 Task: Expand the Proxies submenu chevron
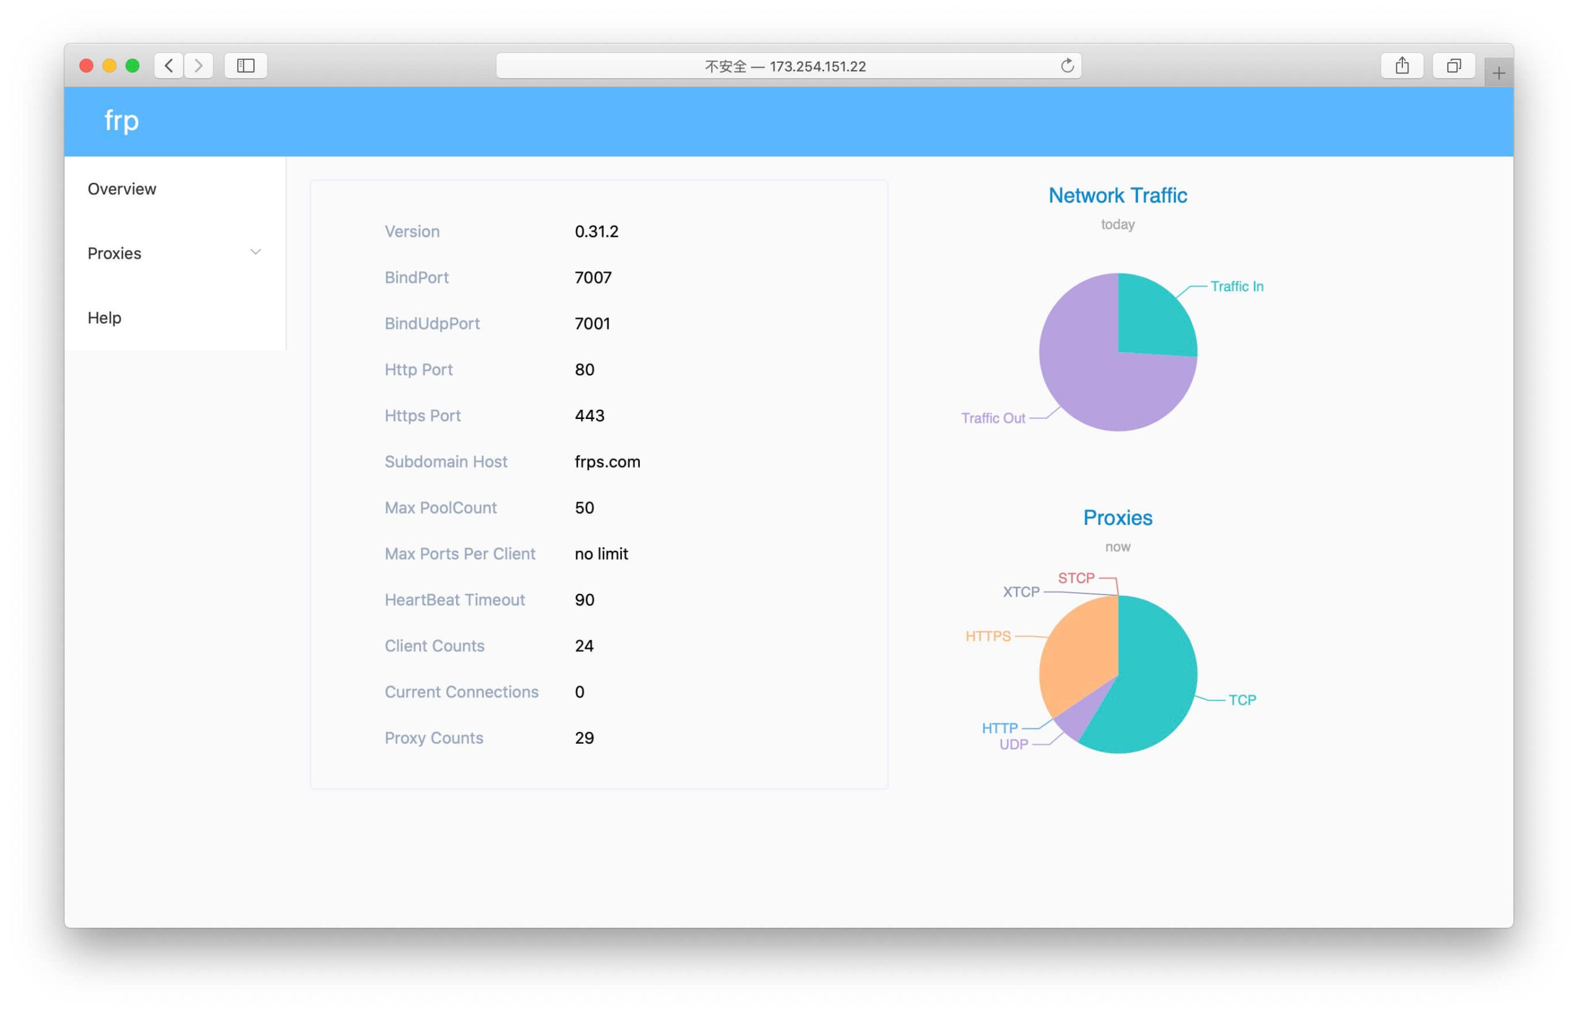pos(255,253)
